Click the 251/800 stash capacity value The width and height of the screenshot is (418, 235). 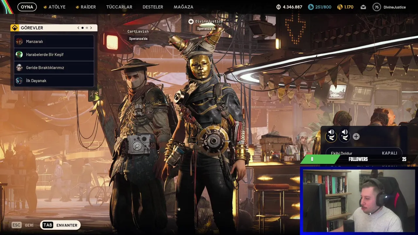[x=323, y=7]
